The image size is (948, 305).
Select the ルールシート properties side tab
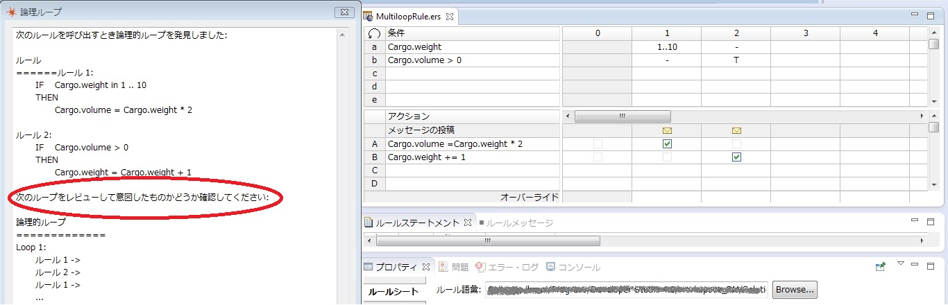pyautogui.click(x=393, y=292)
